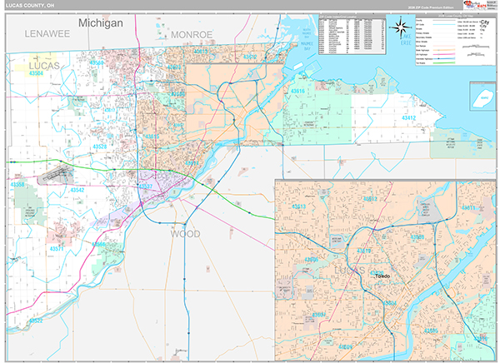Click ZIP code 43571 label

pyautogui.click(x=57, y=249)
